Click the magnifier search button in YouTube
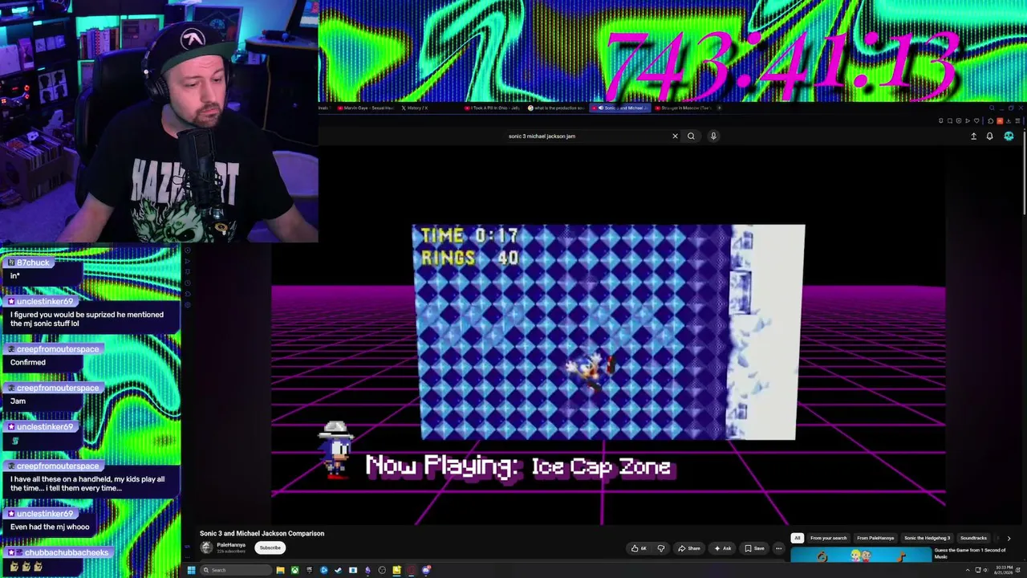This screenshot has width=1027, height=578. pyautogui.click(x=691, y=136)
